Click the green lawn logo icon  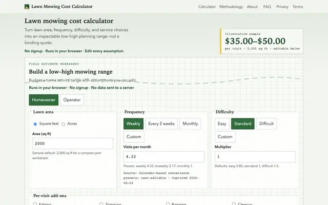(27, 7)
